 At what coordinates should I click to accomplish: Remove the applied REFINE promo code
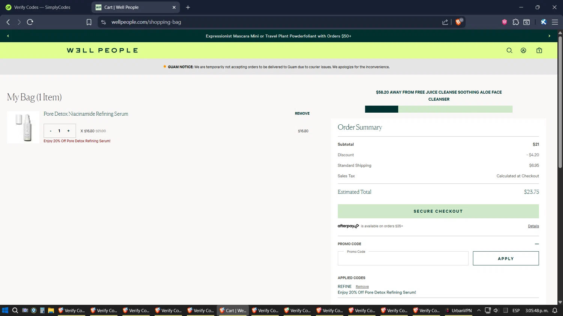pos(362,287)
